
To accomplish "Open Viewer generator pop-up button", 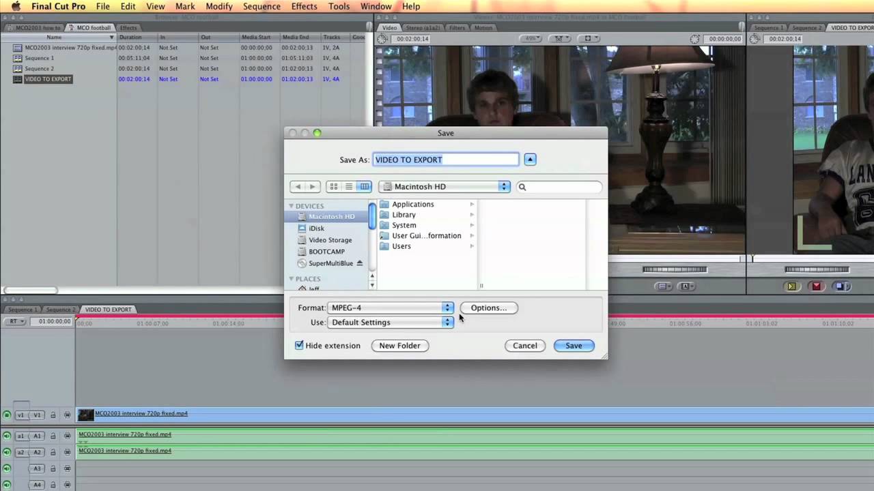I will point(686,286).
